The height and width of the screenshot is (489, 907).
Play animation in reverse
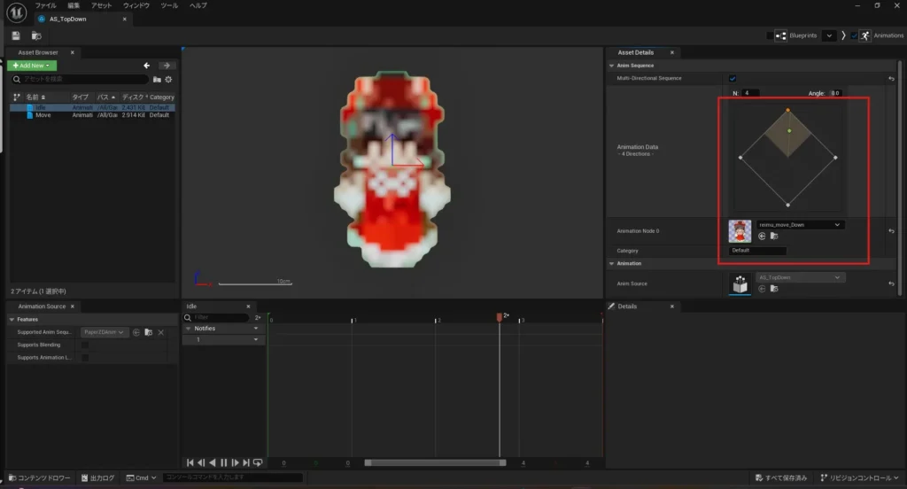[x=213, y=462]
